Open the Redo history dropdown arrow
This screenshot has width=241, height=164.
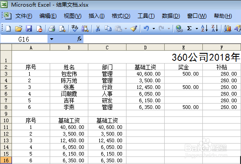169,28
